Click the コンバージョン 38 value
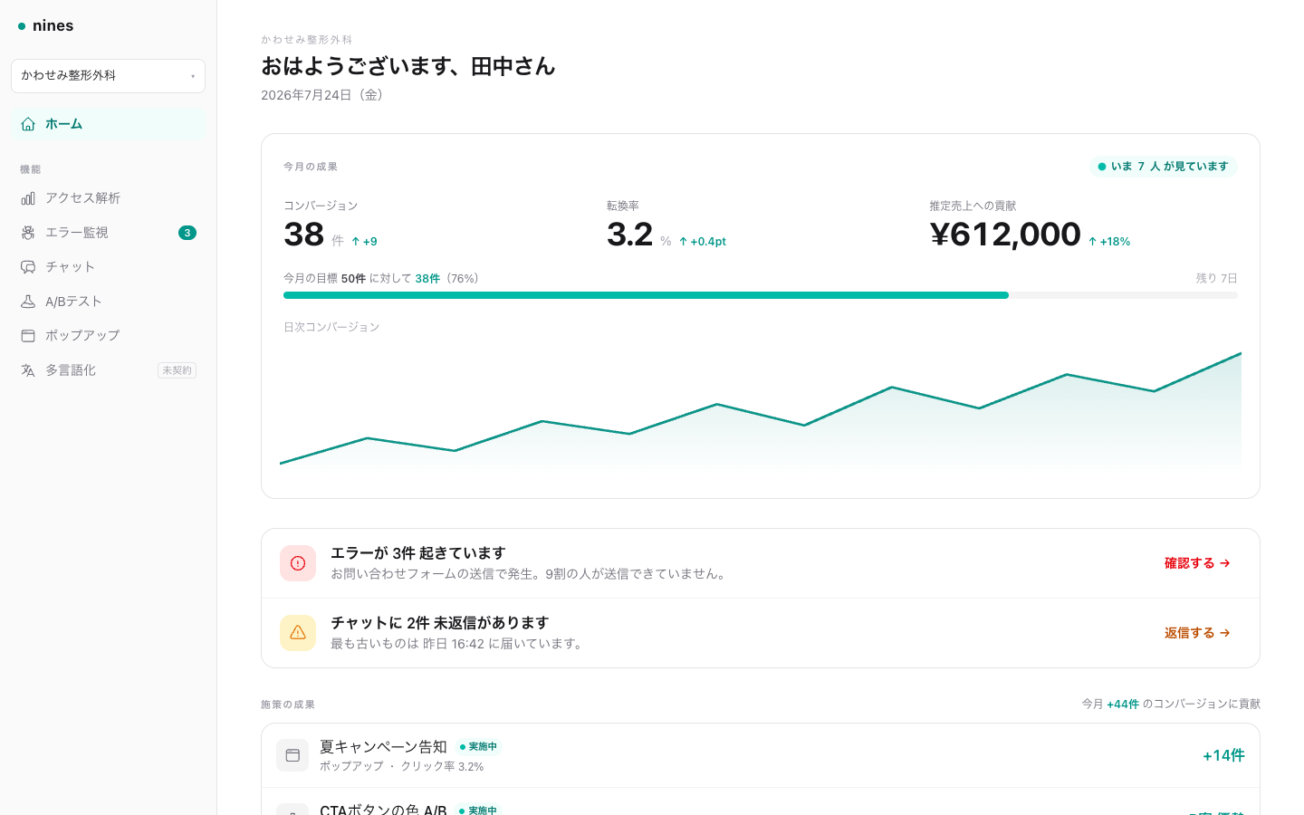The width and height of the screenshot is (1304, 815). 304,235
